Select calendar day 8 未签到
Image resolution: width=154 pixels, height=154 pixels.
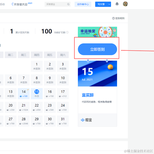[x=37, y=80]
